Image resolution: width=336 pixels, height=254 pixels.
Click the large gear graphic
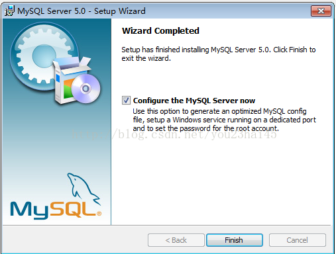(44, 56)
